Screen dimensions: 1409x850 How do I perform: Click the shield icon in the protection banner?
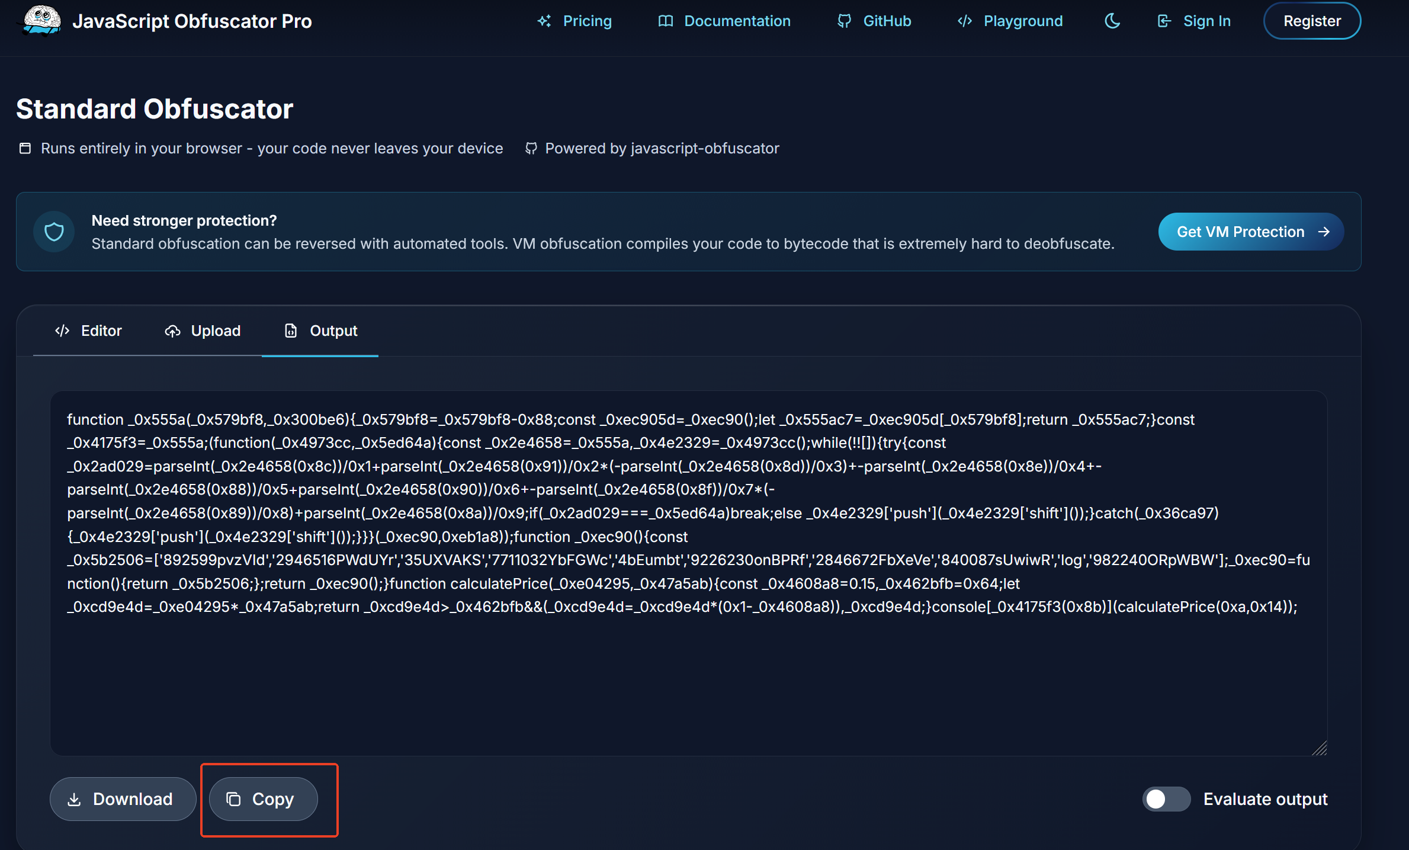click(54, 232)
